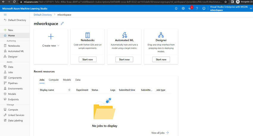Click the Automated ML card icon
Viewport: 253px width, 136px height.
[x=124, y=35]
